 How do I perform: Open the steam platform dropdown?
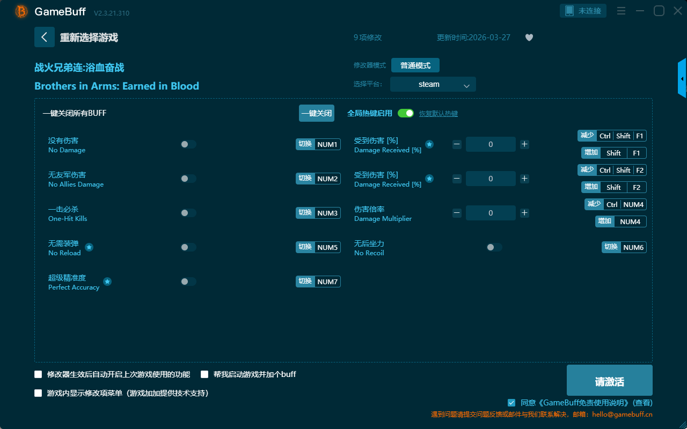coord(433,84)
